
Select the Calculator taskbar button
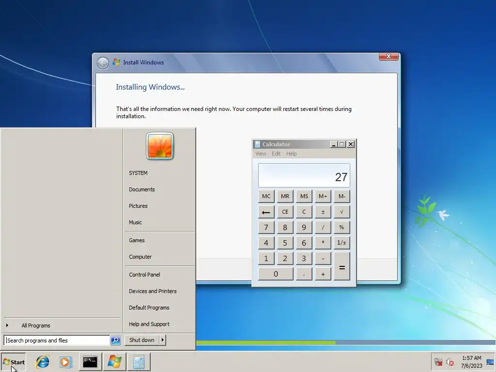139,362
